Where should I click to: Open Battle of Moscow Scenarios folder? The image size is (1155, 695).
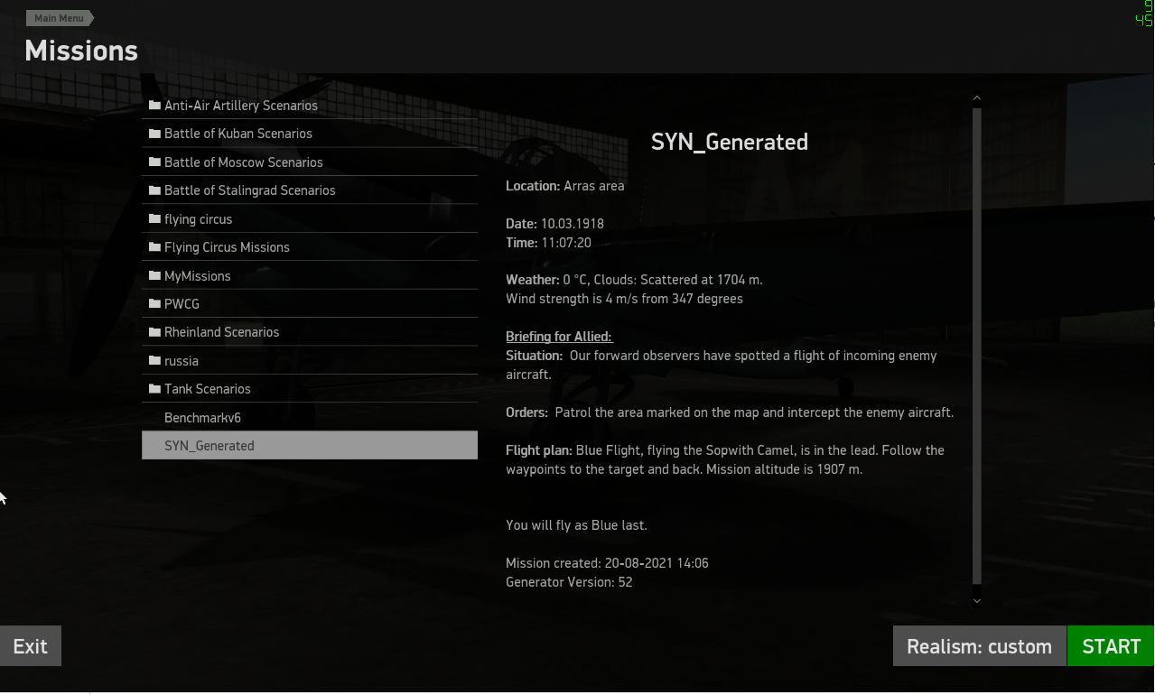point(310,162)
